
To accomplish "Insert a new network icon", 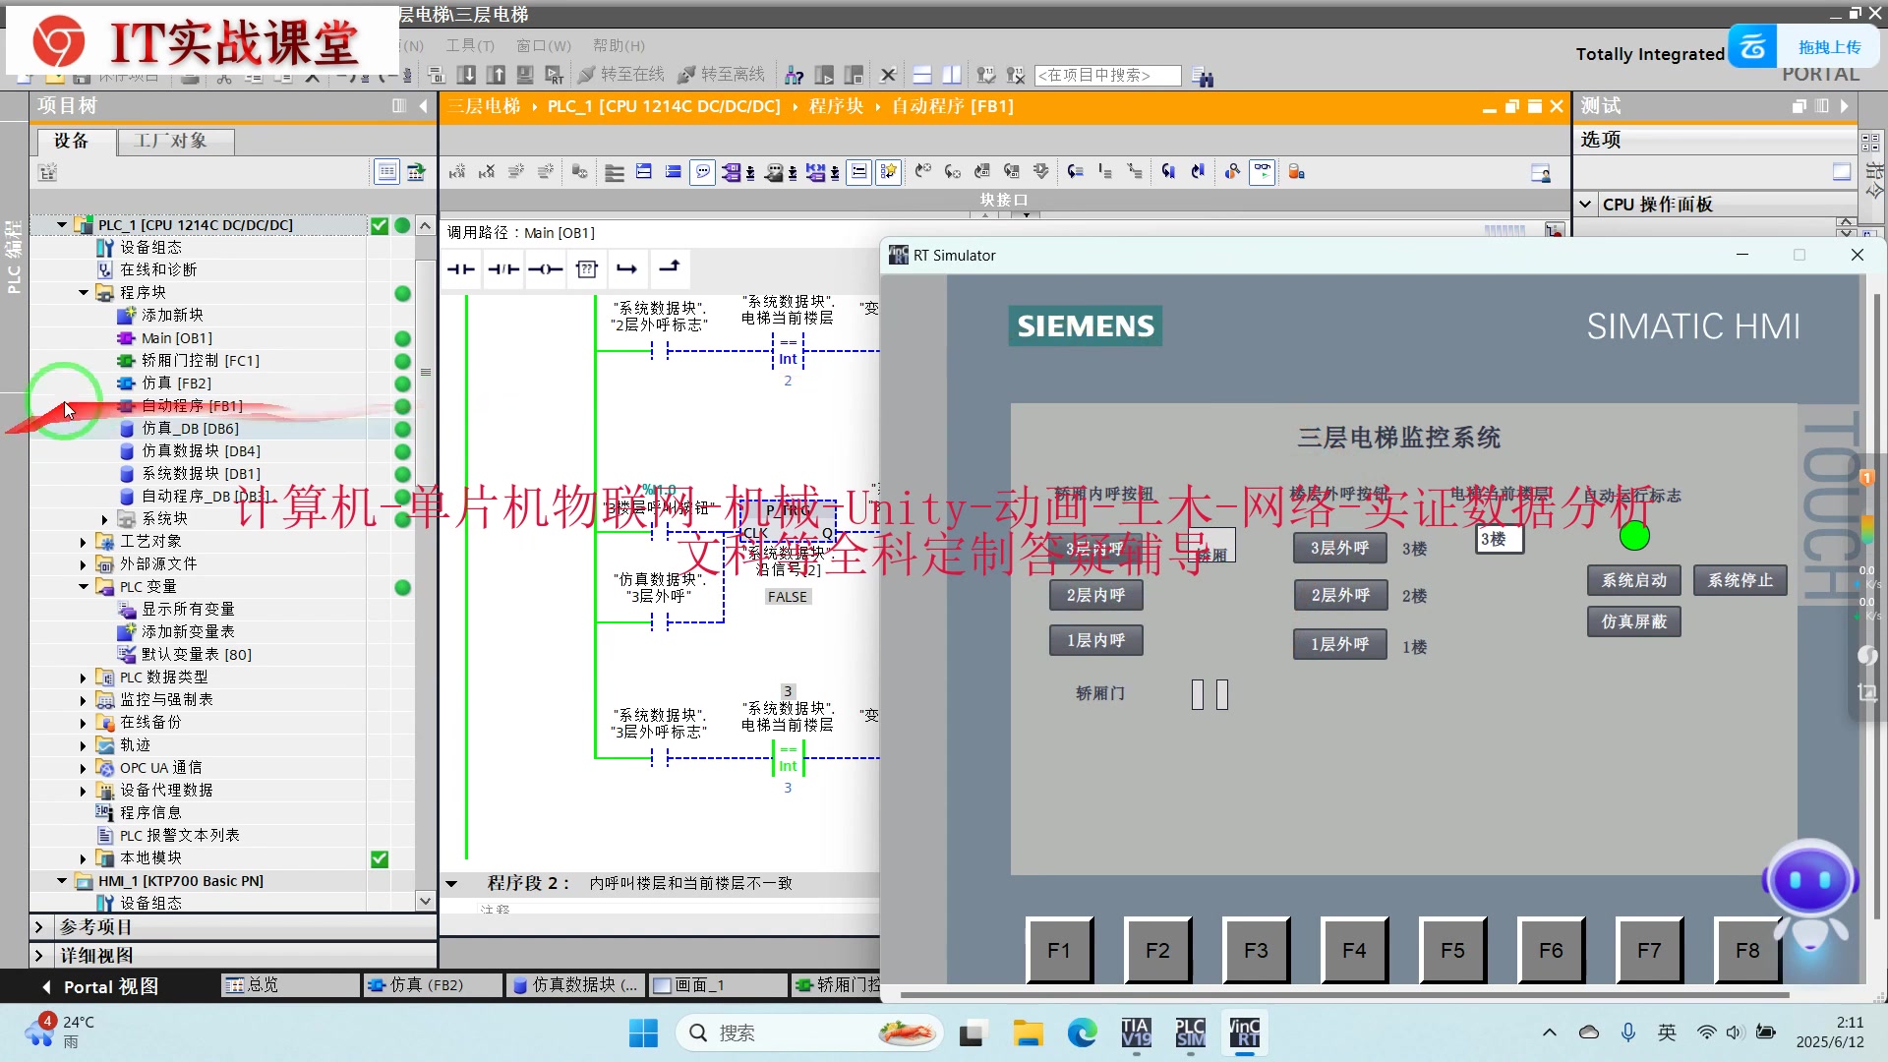I will [457, 172].
